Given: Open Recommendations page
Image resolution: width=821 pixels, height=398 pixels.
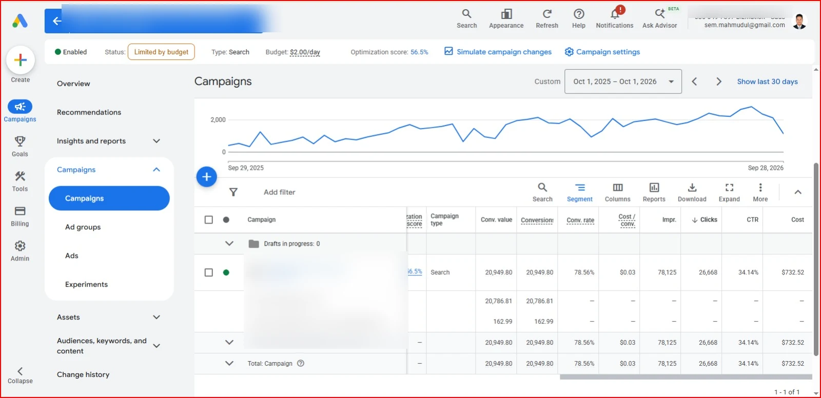Looking at the screenshot, I should pyautogui.click(x=89, y=112).
